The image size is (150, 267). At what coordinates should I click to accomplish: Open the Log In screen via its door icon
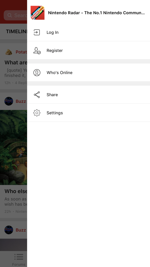37,32
